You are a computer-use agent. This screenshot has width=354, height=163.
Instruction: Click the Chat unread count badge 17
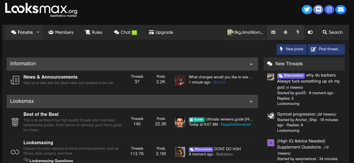click(x=134, y=33)
